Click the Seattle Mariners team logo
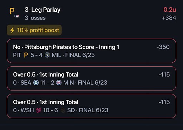The image size is (183, 130). [36, 83]
